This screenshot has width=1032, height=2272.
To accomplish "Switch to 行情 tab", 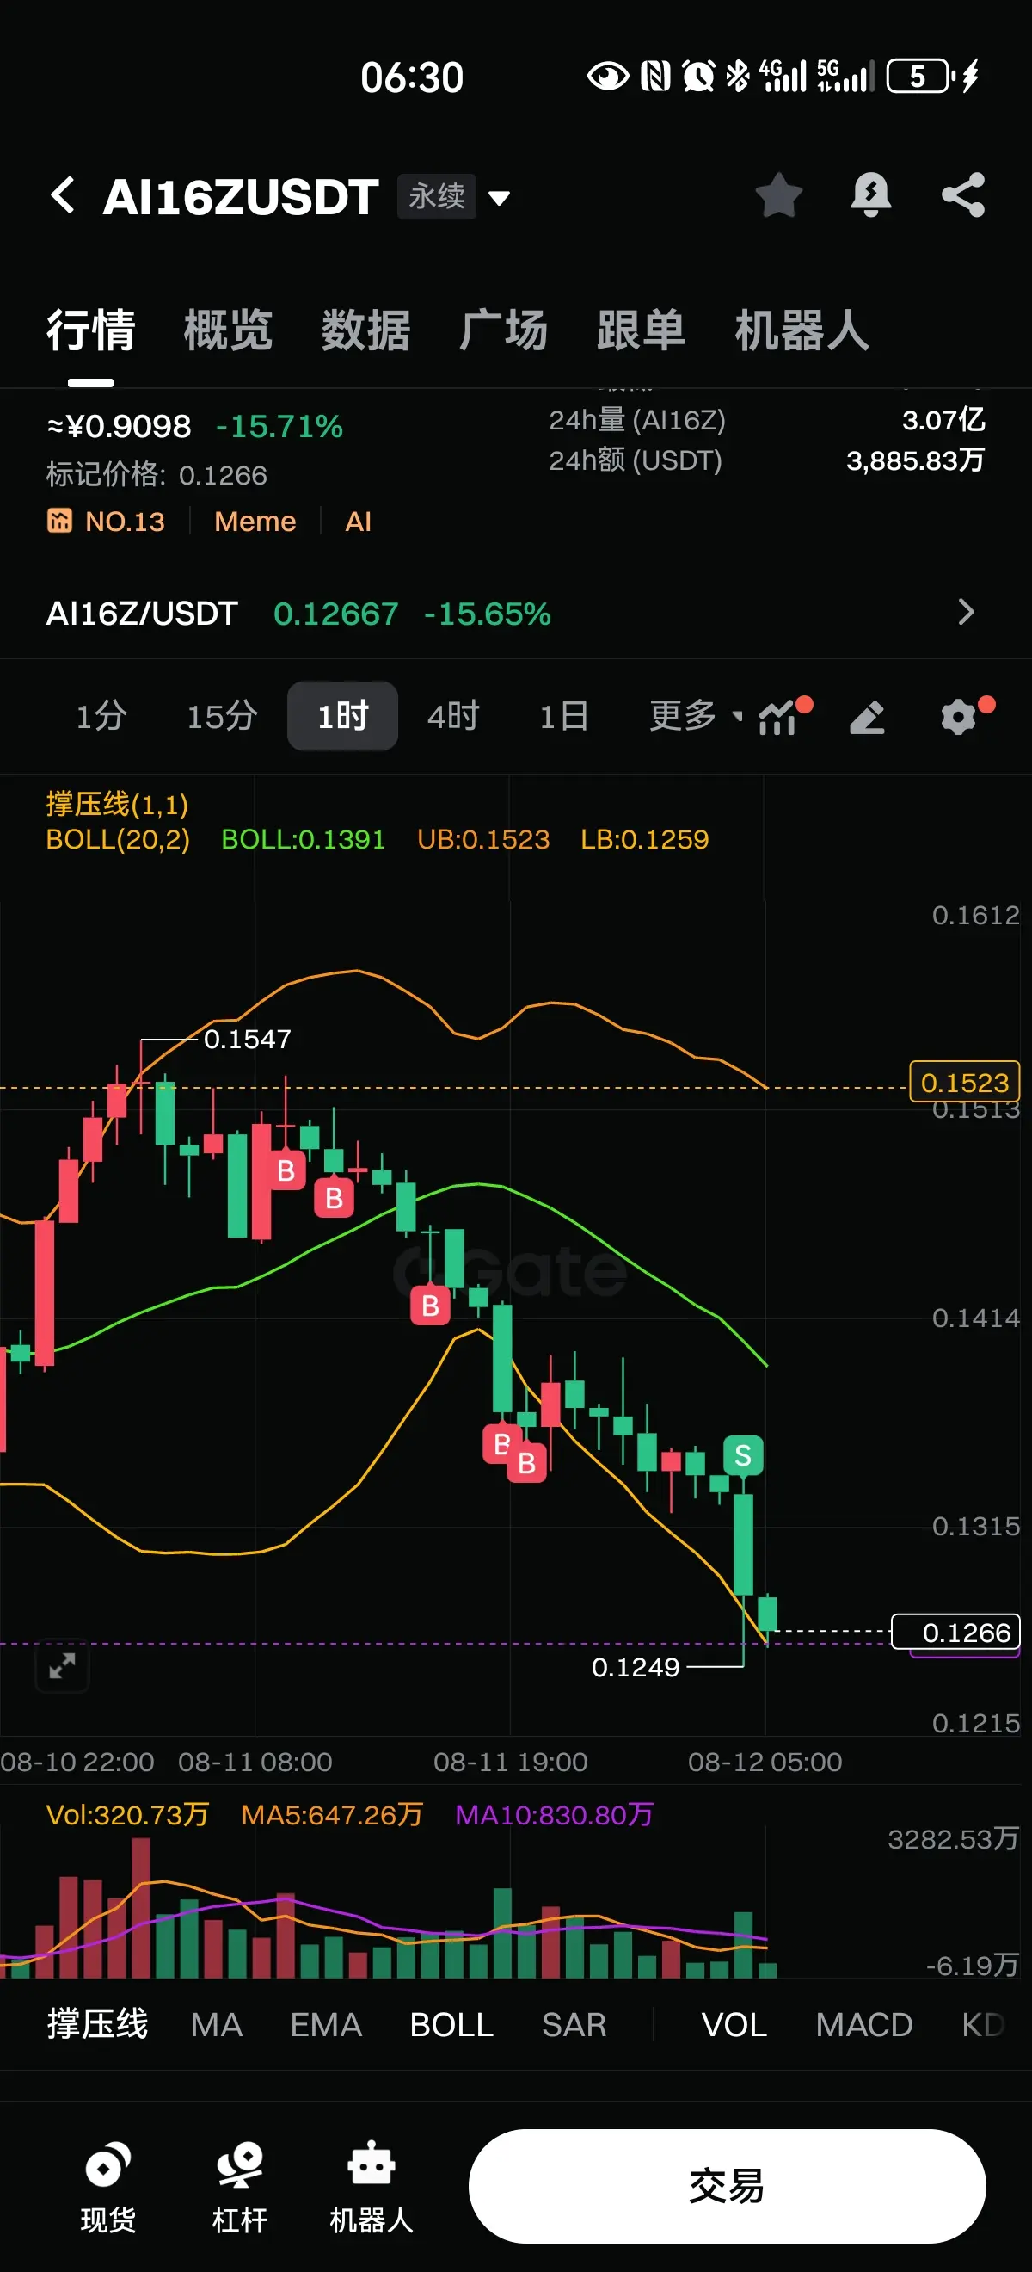I will (91, 330).
